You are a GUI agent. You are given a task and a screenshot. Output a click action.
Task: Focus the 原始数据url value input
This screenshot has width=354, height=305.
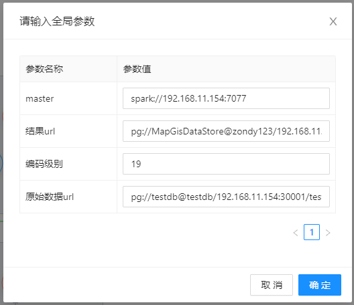click(x=226, y=197)
